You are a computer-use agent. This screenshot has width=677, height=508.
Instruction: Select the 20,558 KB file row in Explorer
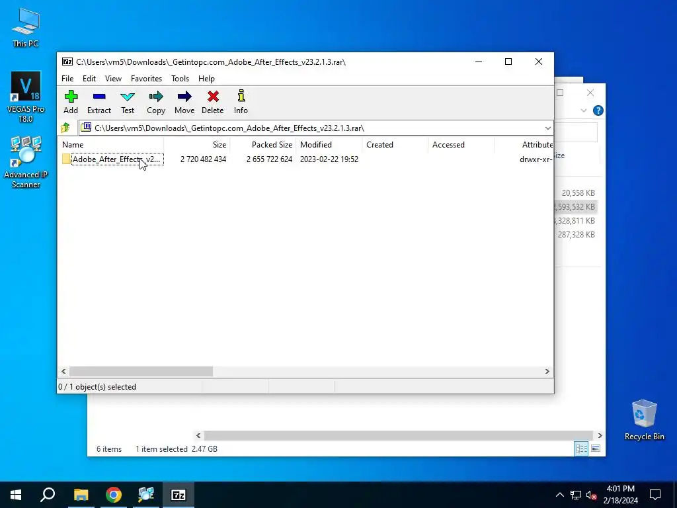(577, 192)
